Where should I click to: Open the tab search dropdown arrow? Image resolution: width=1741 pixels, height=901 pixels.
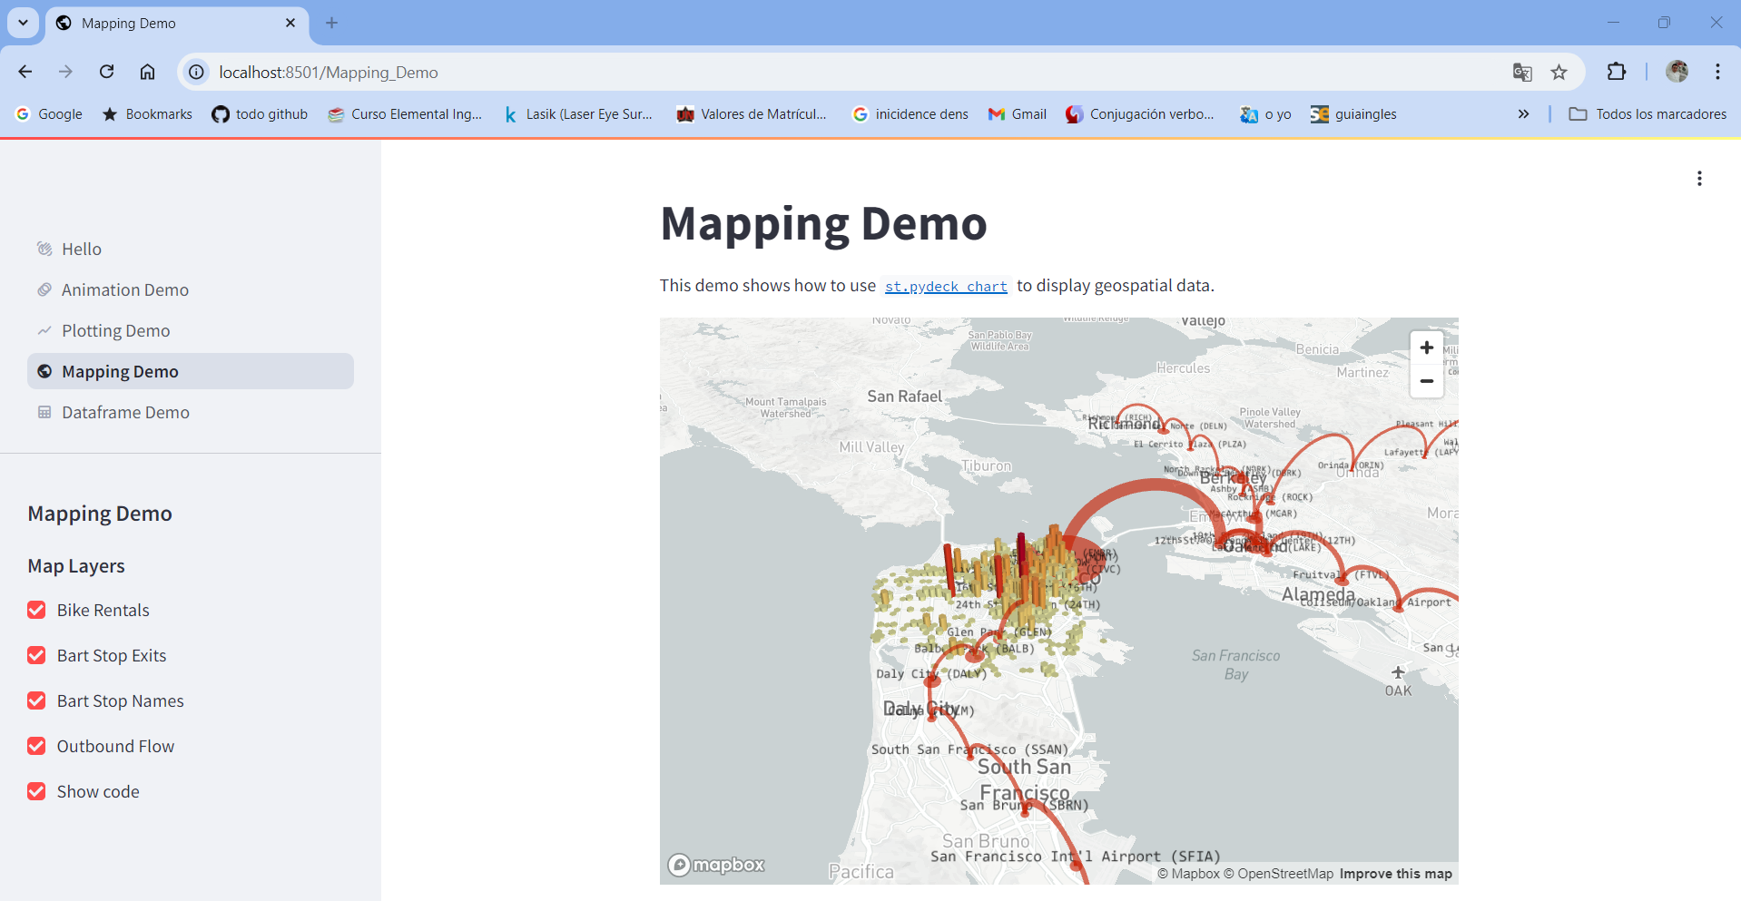23,23
